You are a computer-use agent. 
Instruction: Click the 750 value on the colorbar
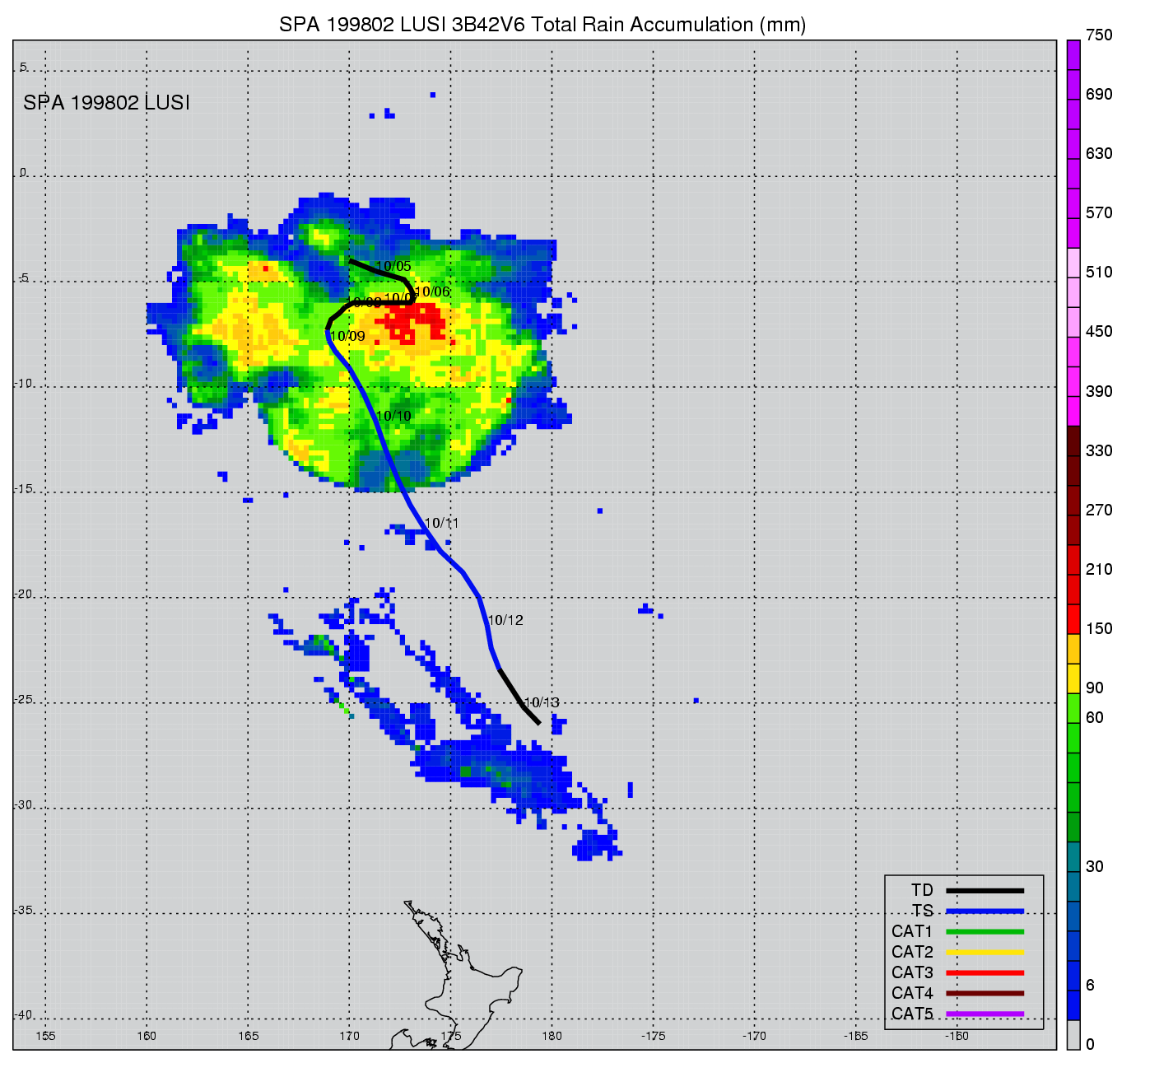(x=1099, y=35)
